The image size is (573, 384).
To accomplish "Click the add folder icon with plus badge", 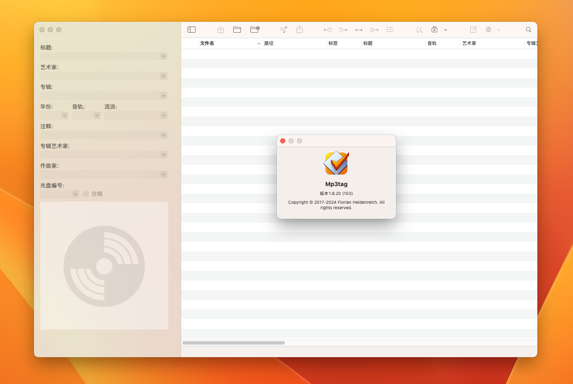I will [x=255, y=30].
